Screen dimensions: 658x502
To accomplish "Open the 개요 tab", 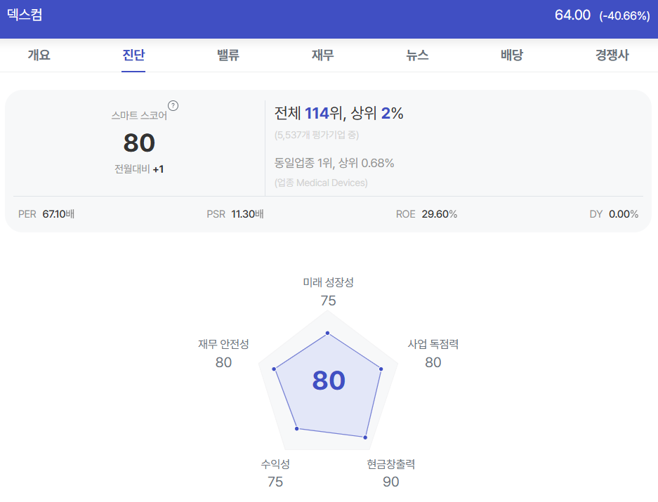I will point(39,55).
